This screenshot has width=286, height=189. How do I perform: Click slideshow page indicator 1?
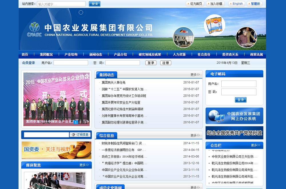(76, 122)
